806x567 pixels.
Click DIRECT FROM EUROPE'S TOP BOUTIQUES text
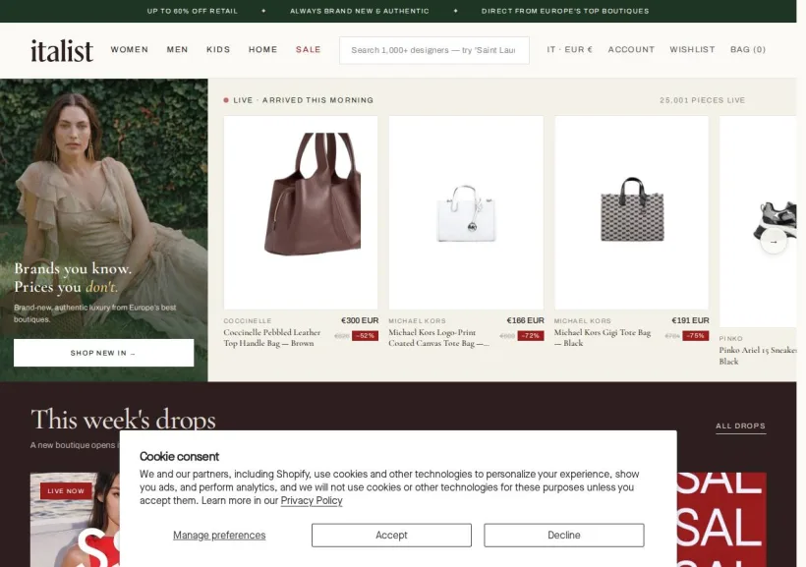point(565,11)
